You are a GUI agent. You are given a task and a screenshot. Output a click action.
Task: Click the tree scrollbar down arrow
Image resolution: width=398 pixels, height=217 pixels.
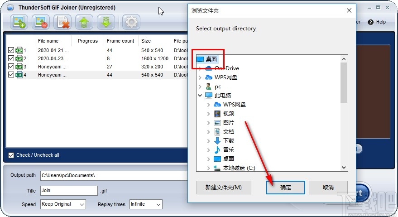click(x=344, y=168)
